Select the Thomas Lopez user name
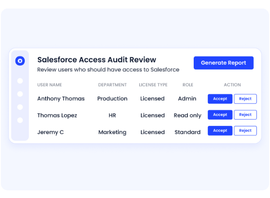Viewport: 270px width, 198px height. (57, 116)
